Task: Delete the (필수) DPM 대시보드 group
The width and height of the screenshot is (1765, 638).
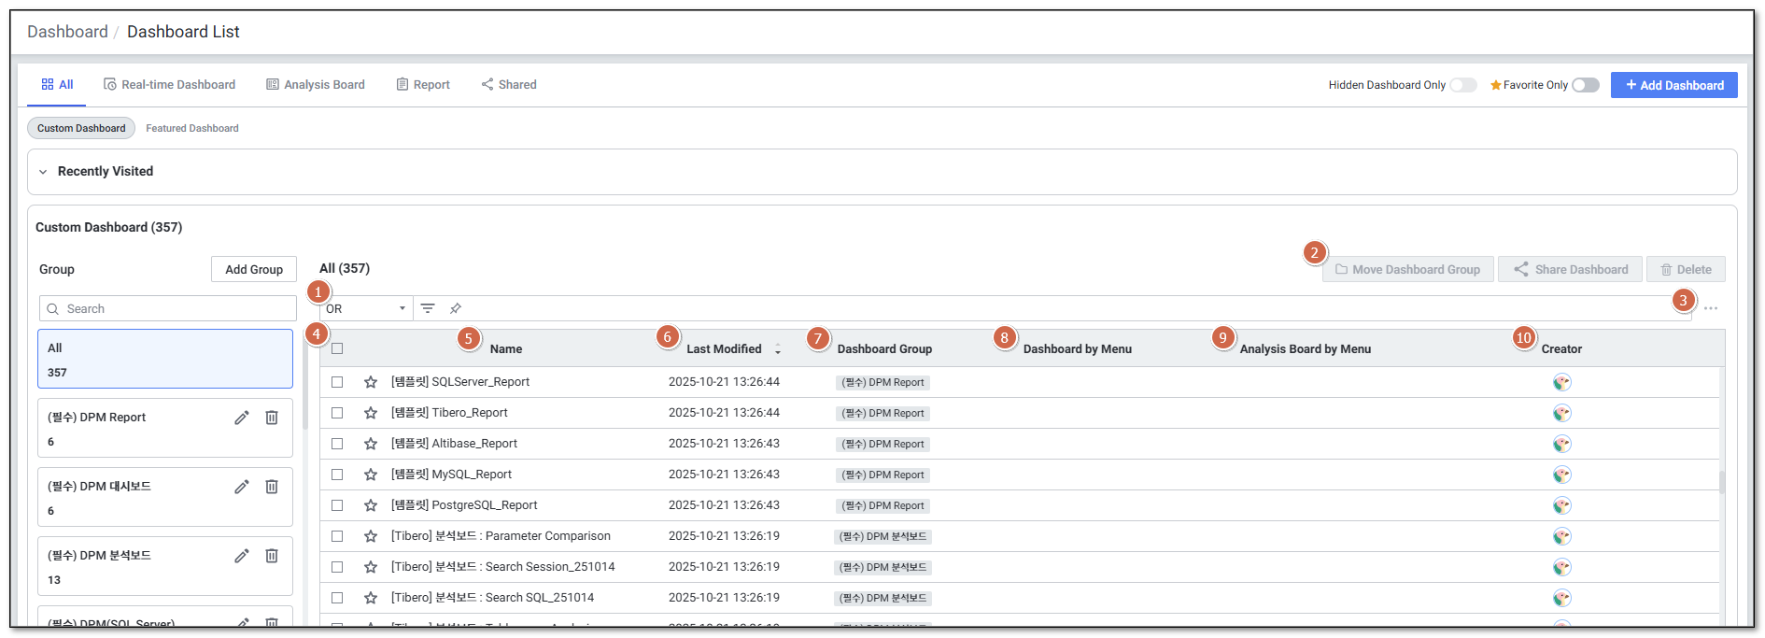Action: [272, 487]
